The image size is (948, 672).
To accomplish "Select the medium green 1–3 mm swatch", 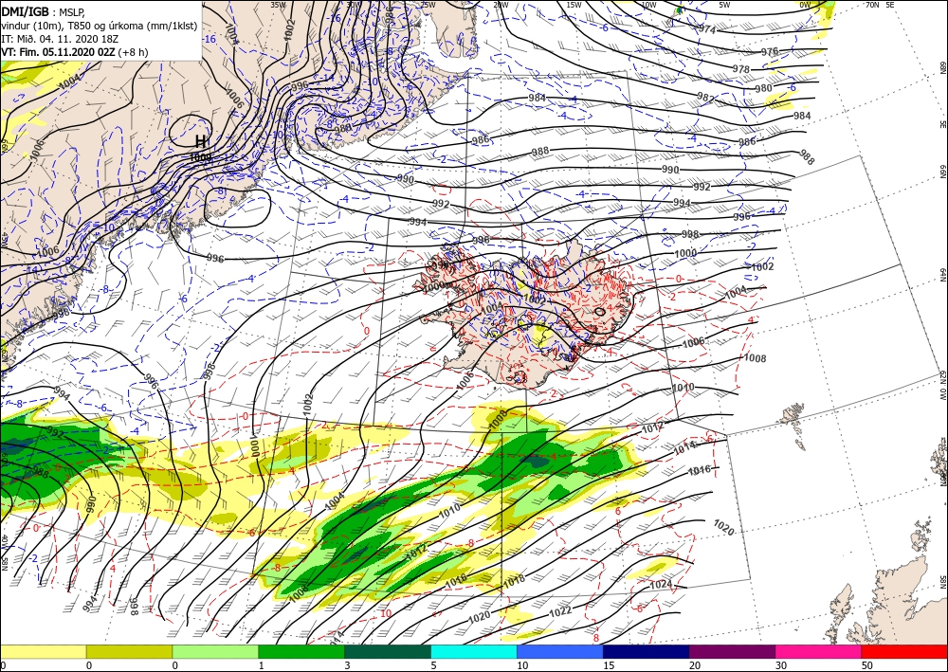I will click(301, 652).
